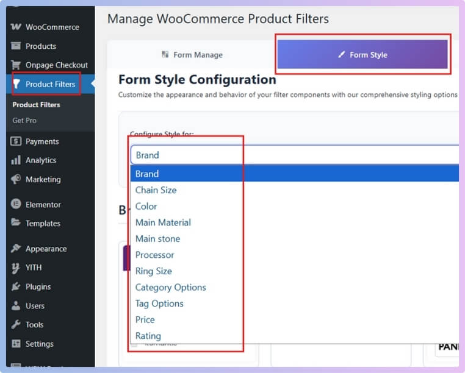Switch to the Form Manage tab
The width and height of the screenshot is (465, 373).
tap(192, 54)
